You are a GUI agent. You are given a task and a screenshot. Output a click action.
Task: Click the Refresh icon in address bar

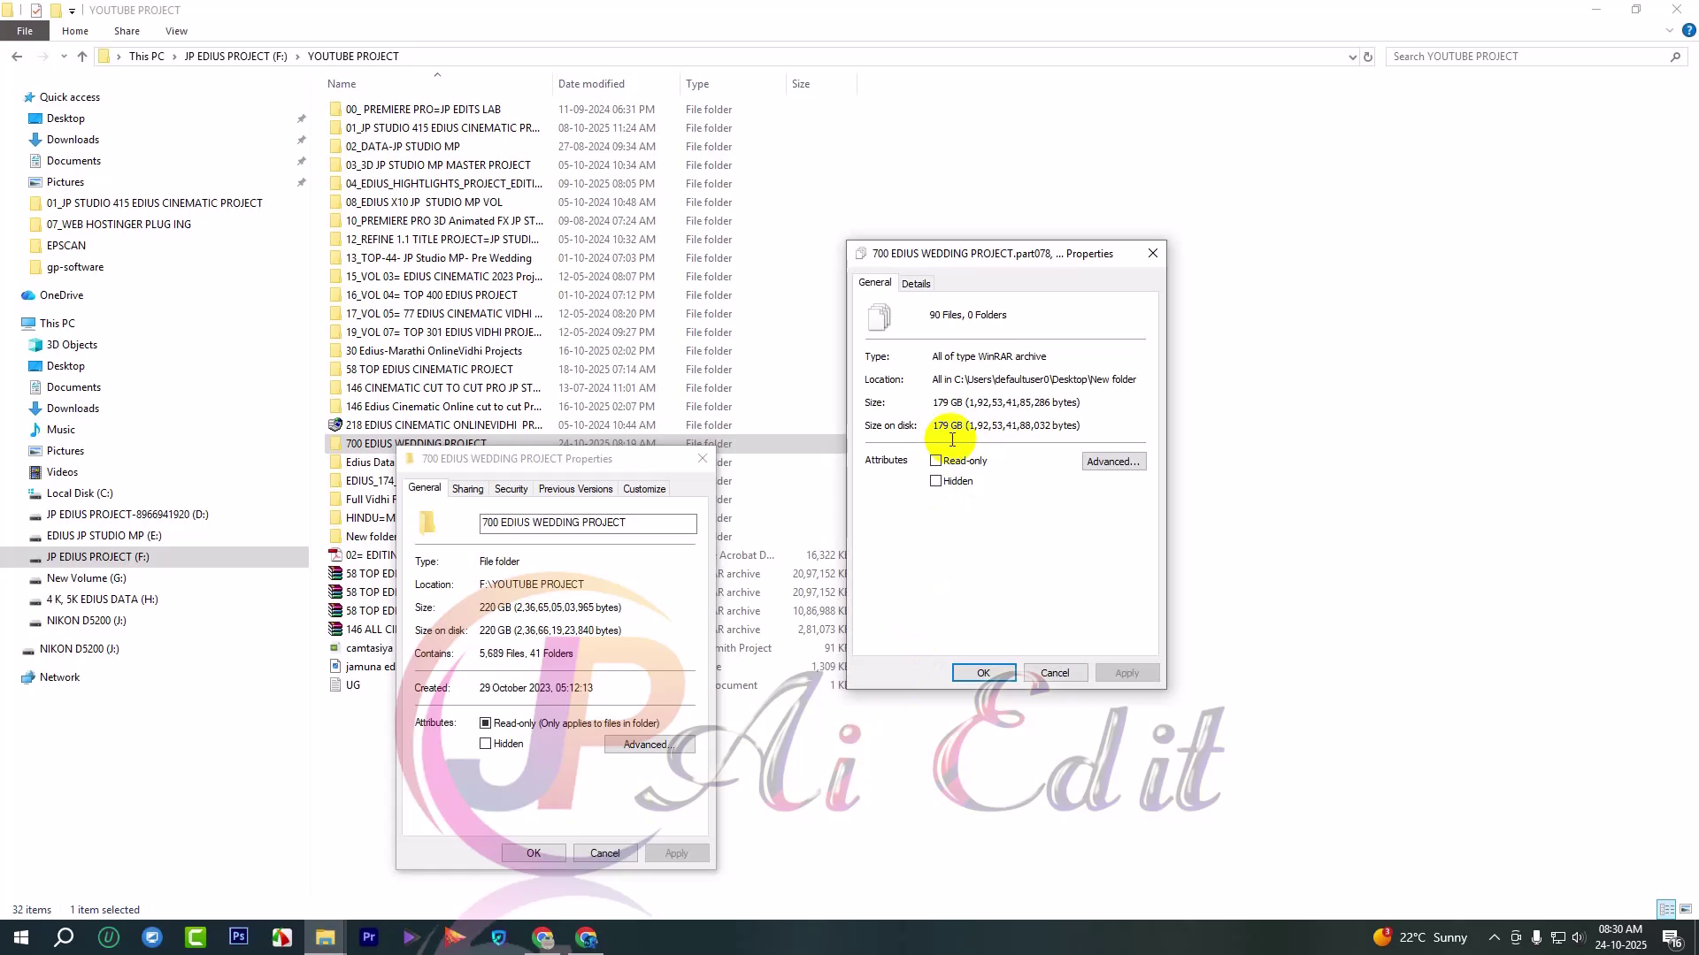pyautogui.click(x=1368, y=57)
